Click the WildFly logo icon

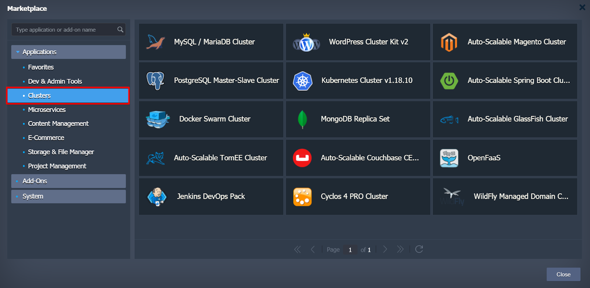click(452, 197)
